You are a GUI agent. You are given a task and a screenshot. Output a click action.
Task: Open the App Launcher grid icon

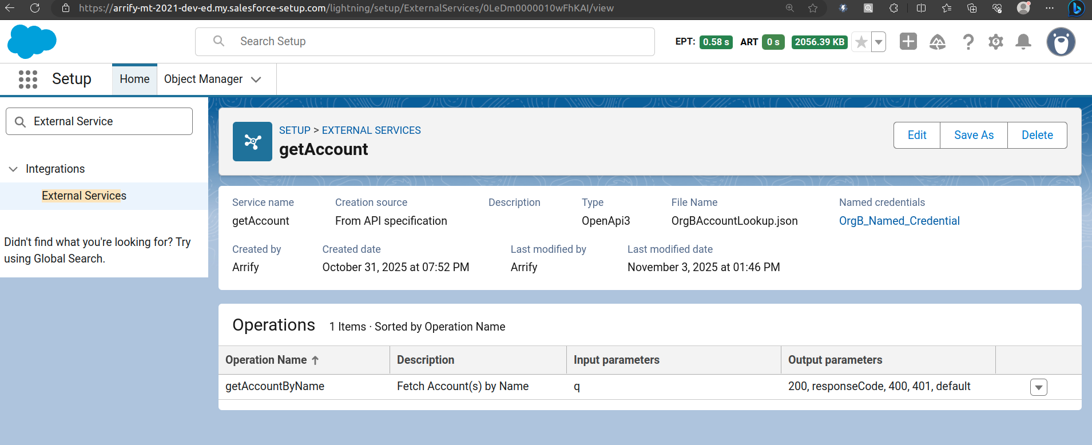click(27, 79)
